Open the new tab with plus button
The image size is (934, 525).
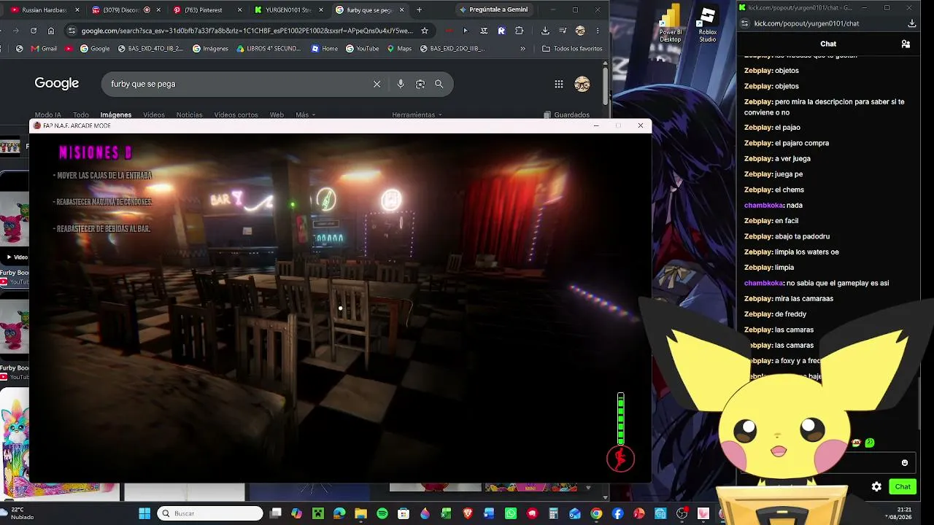pos(419,10)
